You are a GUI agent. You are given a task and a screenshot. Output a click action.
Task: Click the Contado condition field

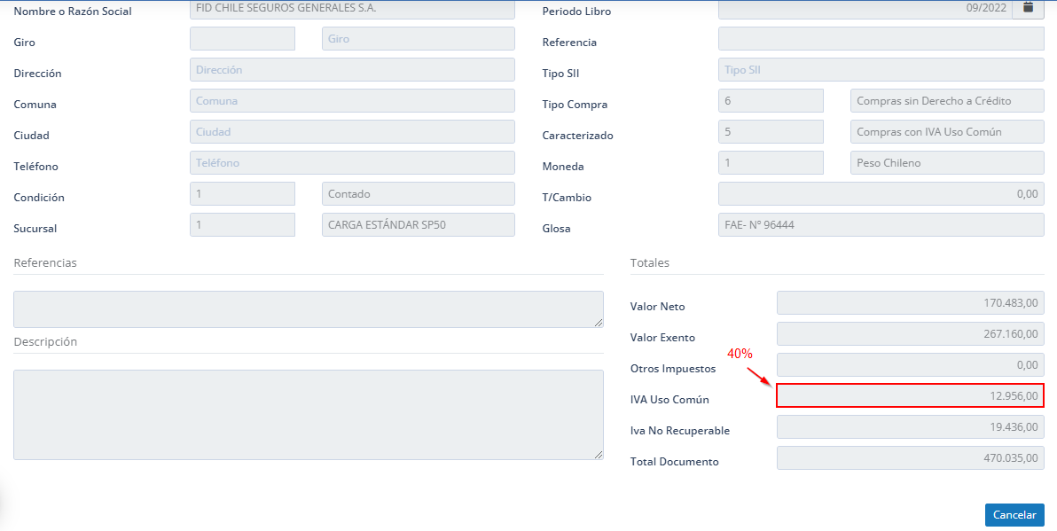[x=418, y=194]
